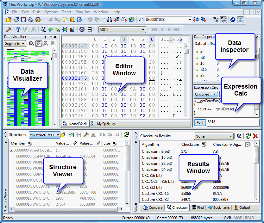Click the checksum generate icon in toolbar
Image resolution: width=264 pixels, height=223 pixels.
43,29
